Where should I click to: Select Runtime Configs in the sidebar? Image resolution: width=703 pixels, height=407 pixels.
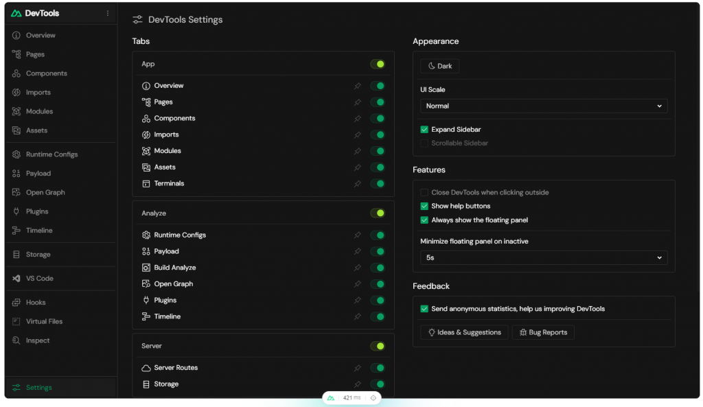(x=61, y=154)
